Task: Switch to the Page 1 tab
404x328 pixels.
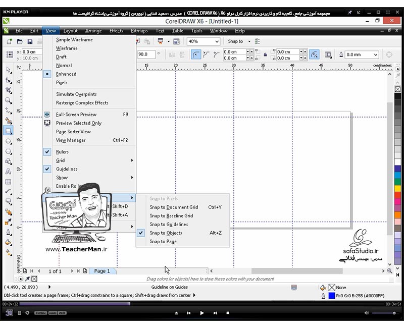Action: point(102,271)
